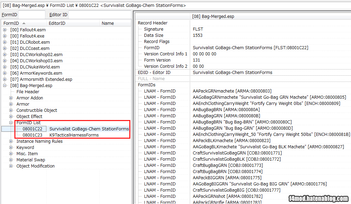This screenshot has width=351, height=204.
Task: Expand the Instance Naming Rules group
Action: point(11,141)
